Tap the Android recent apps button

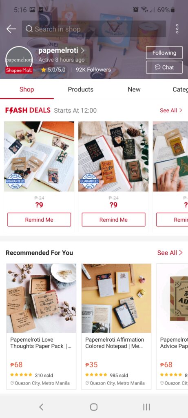(146, 407)
